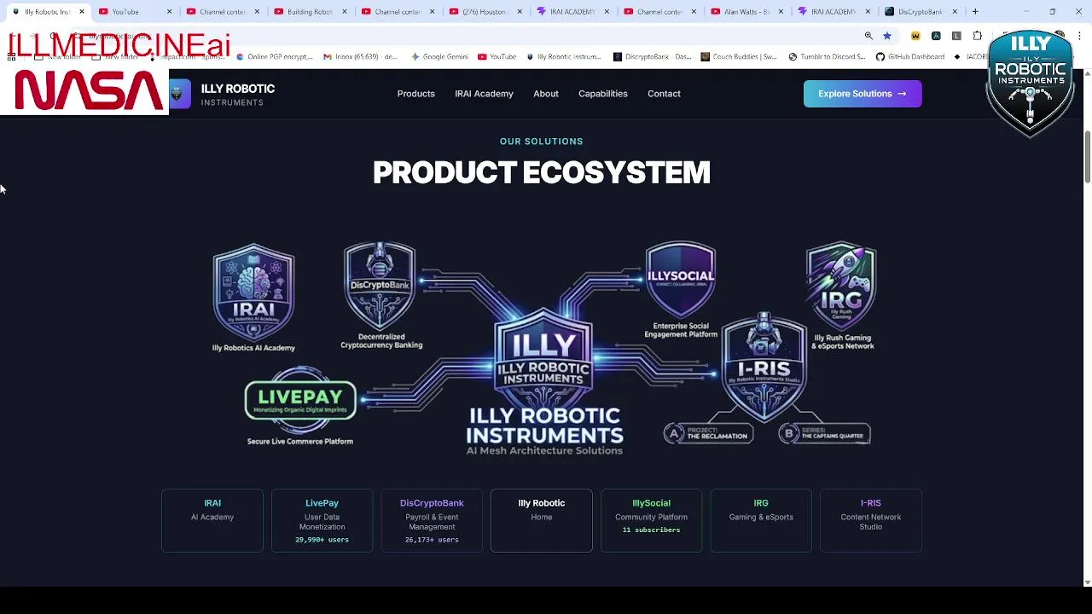Open the IllySocial purple shield badge
Screen dimensions: 1092x614
(680, 280)
